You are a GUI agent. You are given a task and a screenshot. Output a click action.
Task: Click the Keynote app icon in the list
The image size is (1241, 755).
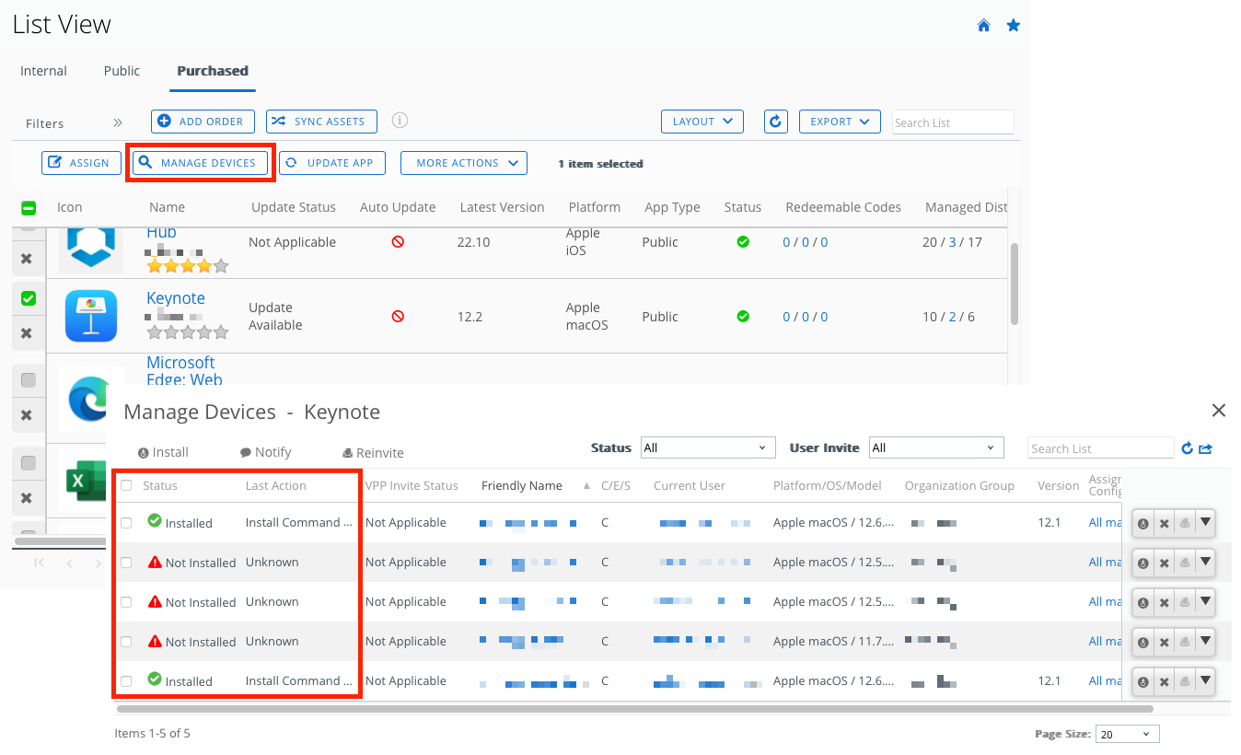point(90,316)
